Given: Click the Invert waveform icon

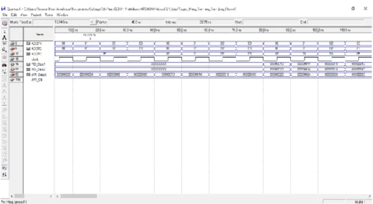Looking at the screenshot, I should [4, 136].
